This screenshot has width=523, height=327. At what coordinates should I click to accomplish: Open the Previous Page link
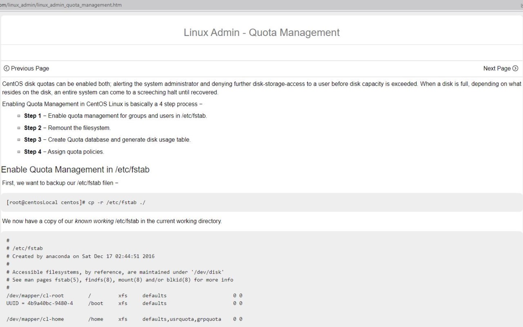pyautogui.click(x=26, y=68)
